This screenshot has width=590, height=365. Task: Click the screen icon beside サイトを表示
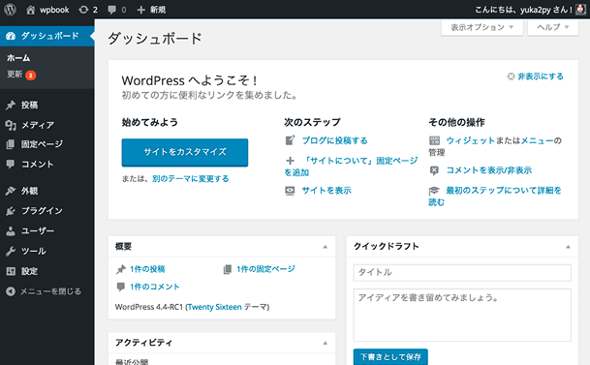pos(290,191)
